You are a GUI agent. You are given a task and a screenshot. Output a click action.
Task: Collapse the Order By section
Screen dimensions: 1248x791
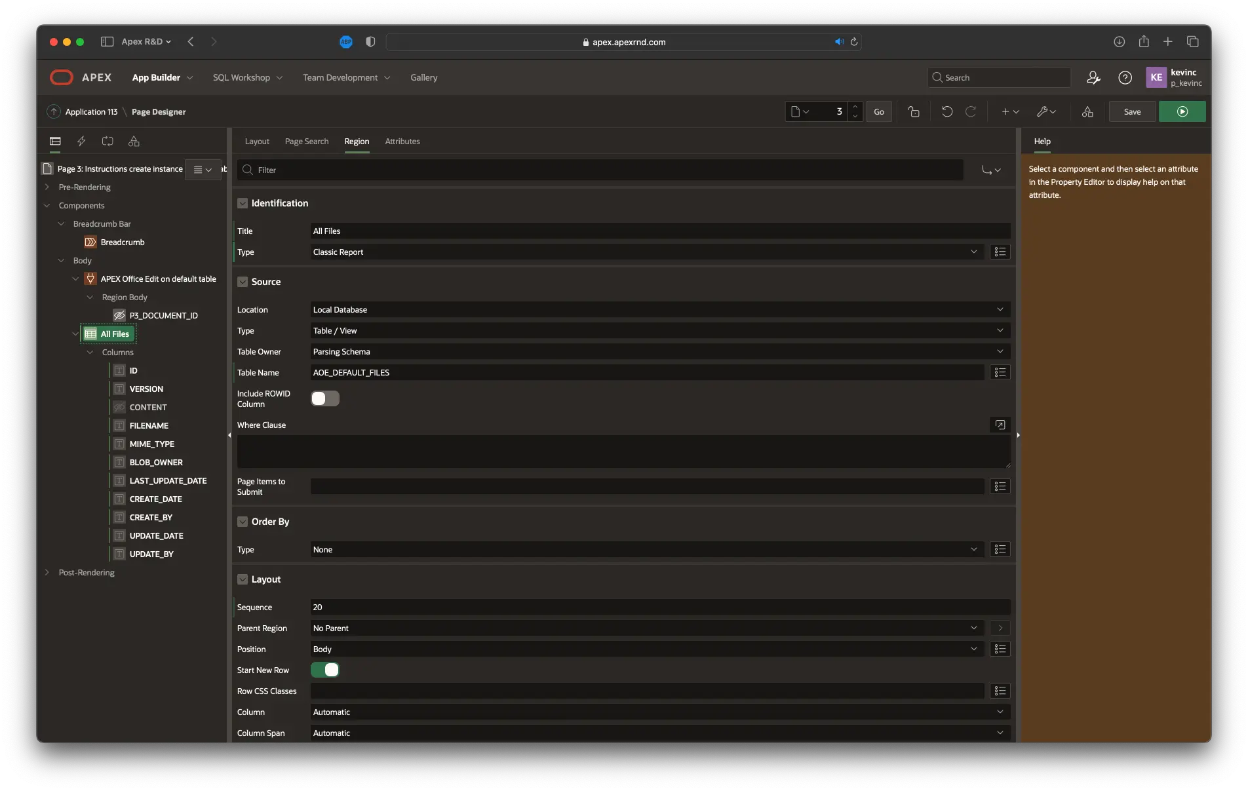point(243,522)
